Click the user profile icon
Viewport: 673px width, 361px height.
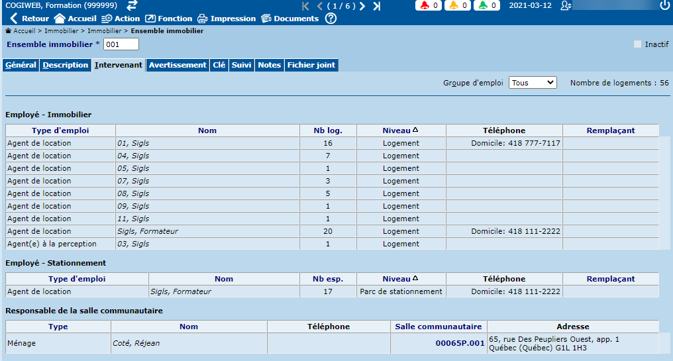(565, 5)
